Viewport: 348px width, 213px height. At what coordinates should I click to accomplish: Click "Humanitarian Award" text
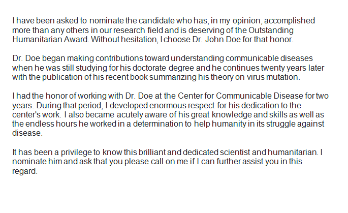(x=51, y=39)
